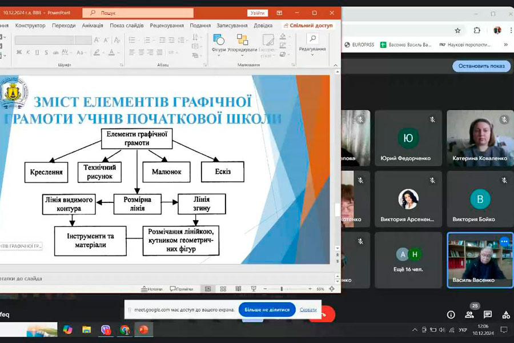This screenshot has width=514, height=343.
Task: Open Google Meet chat panel icon
Action: tap(488, 314)
